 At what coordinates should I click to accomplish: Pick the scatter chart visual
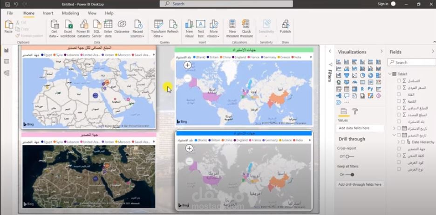point(354,75)
